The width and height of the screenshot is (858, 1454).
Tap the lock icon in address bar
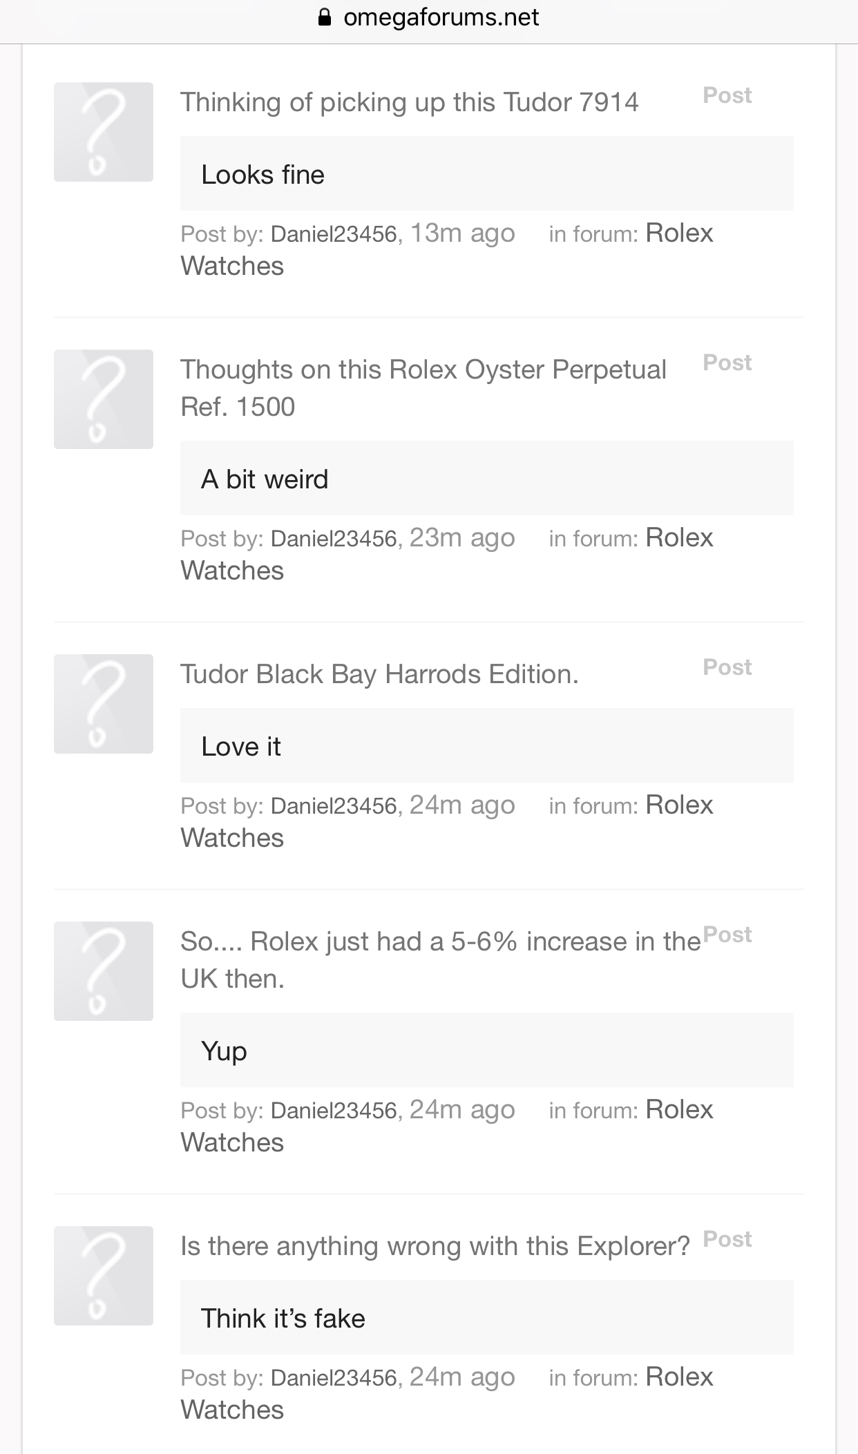(x=325, y=17)
